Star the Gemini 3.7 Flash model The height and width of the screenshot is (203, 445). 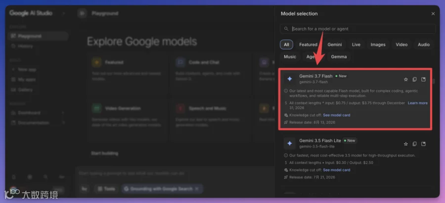click(x=405, y=80)
